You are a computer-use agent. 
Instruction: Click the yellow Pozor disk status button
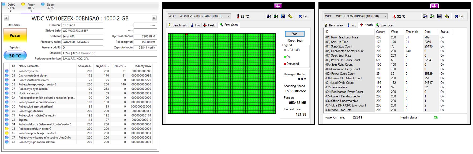[x=15, y=35]
